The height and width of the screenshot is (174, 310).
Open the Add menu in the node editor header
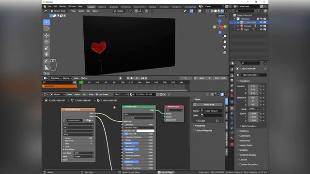[84, 95]
